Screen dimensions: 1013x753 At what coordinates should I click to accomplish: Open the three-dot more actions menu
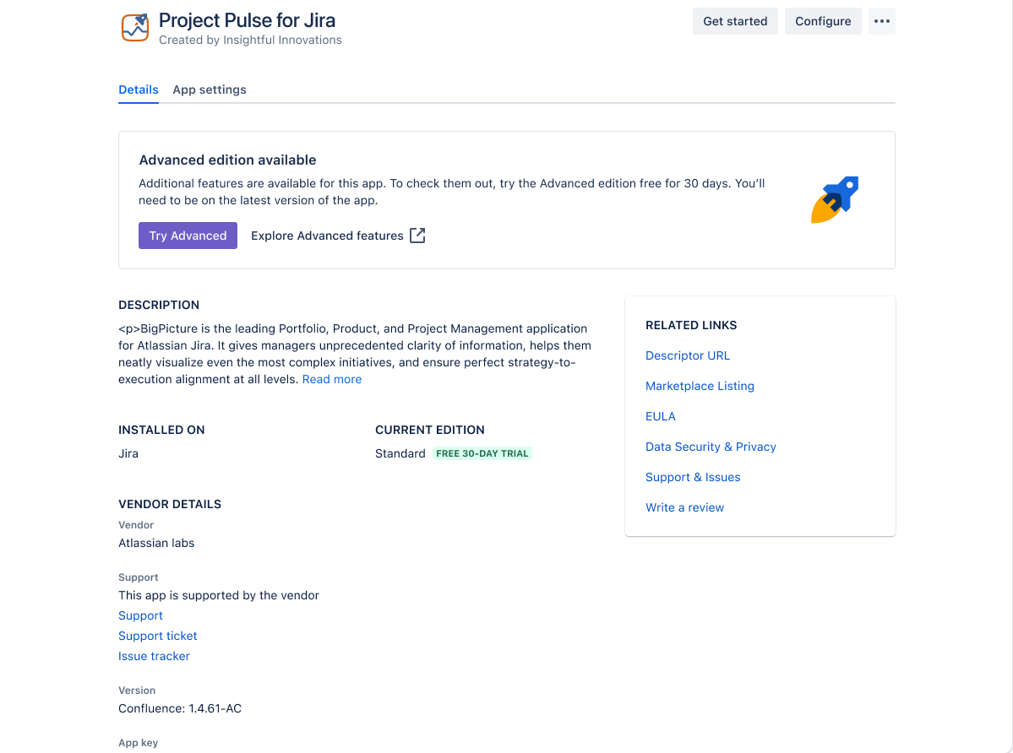[881, 21]
